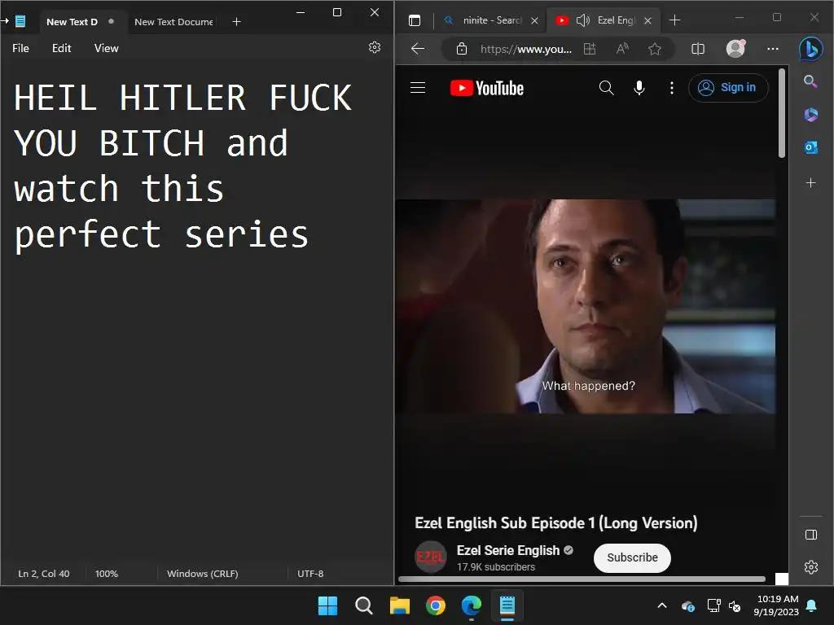
Task: Mute the Ezel tab via speaker icon
Action: point(583,20)
